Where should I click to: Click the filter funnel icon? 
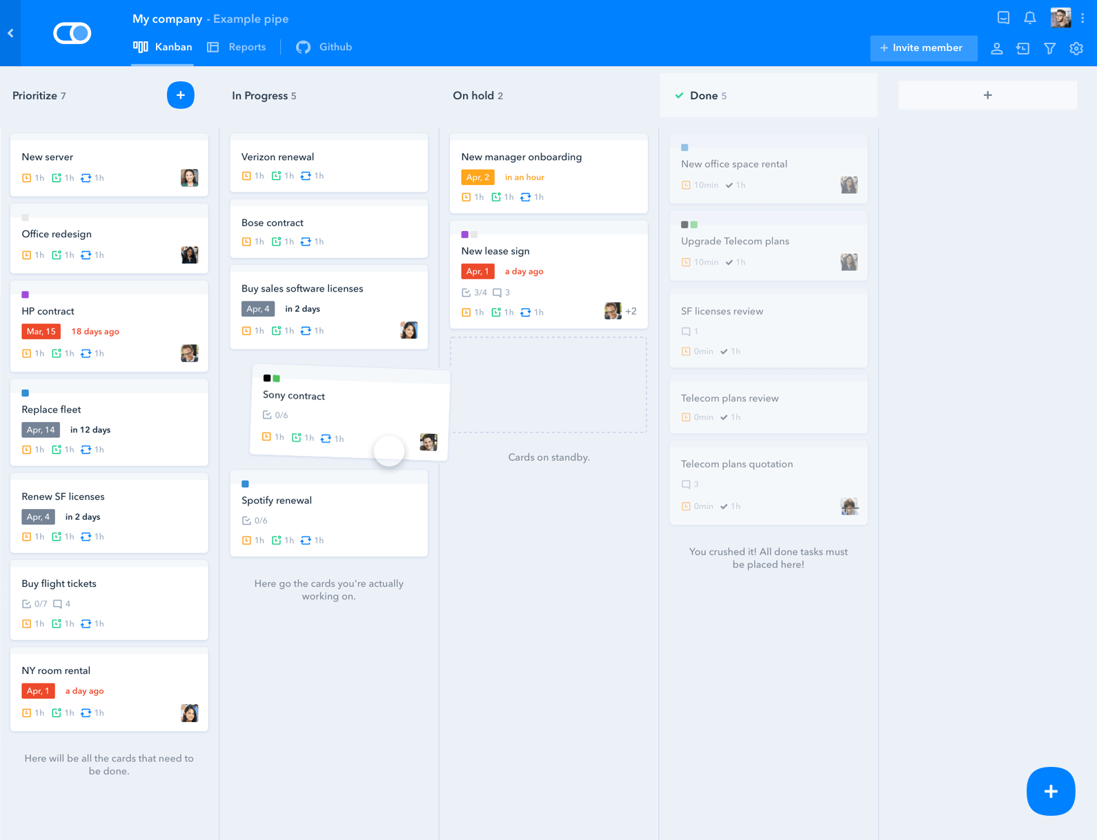point(1049,48)
